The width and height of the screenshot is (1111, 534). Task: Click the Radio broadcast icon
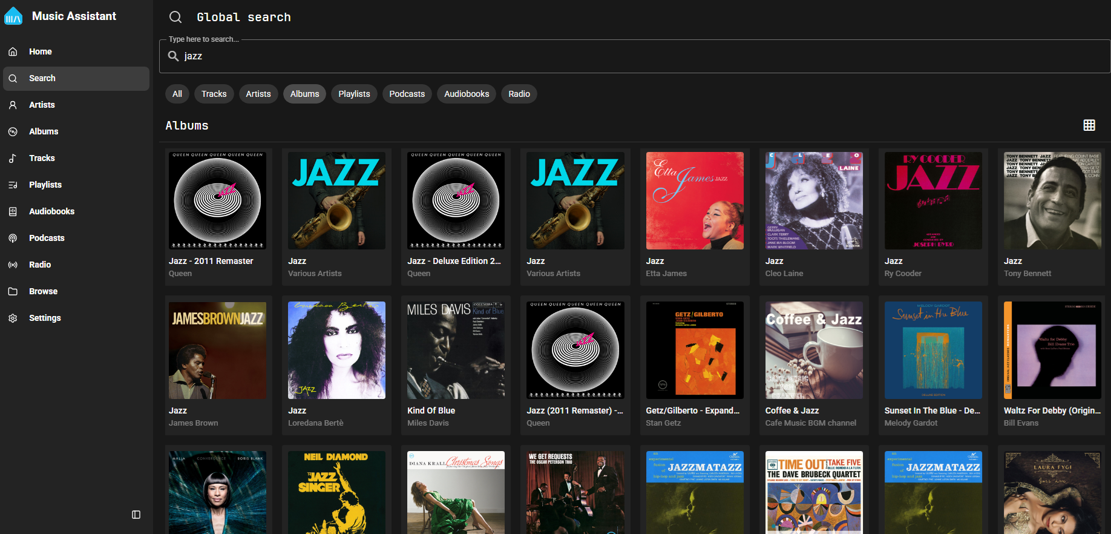click(x=13, y=265)
